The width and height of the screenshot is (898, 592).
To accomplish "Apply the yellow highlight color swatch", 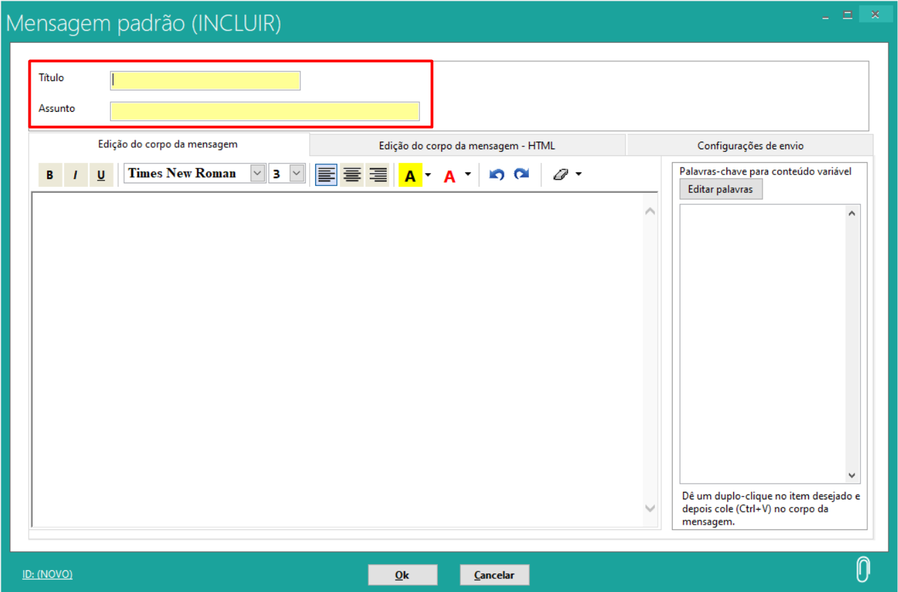I will [410, 175].
